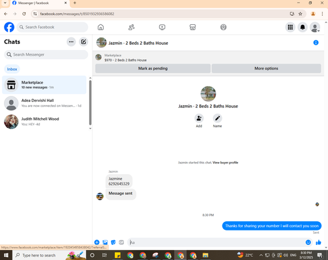328x260 pixels.
Task: Reload the page in browser
Action: click(x=24, y=14)
